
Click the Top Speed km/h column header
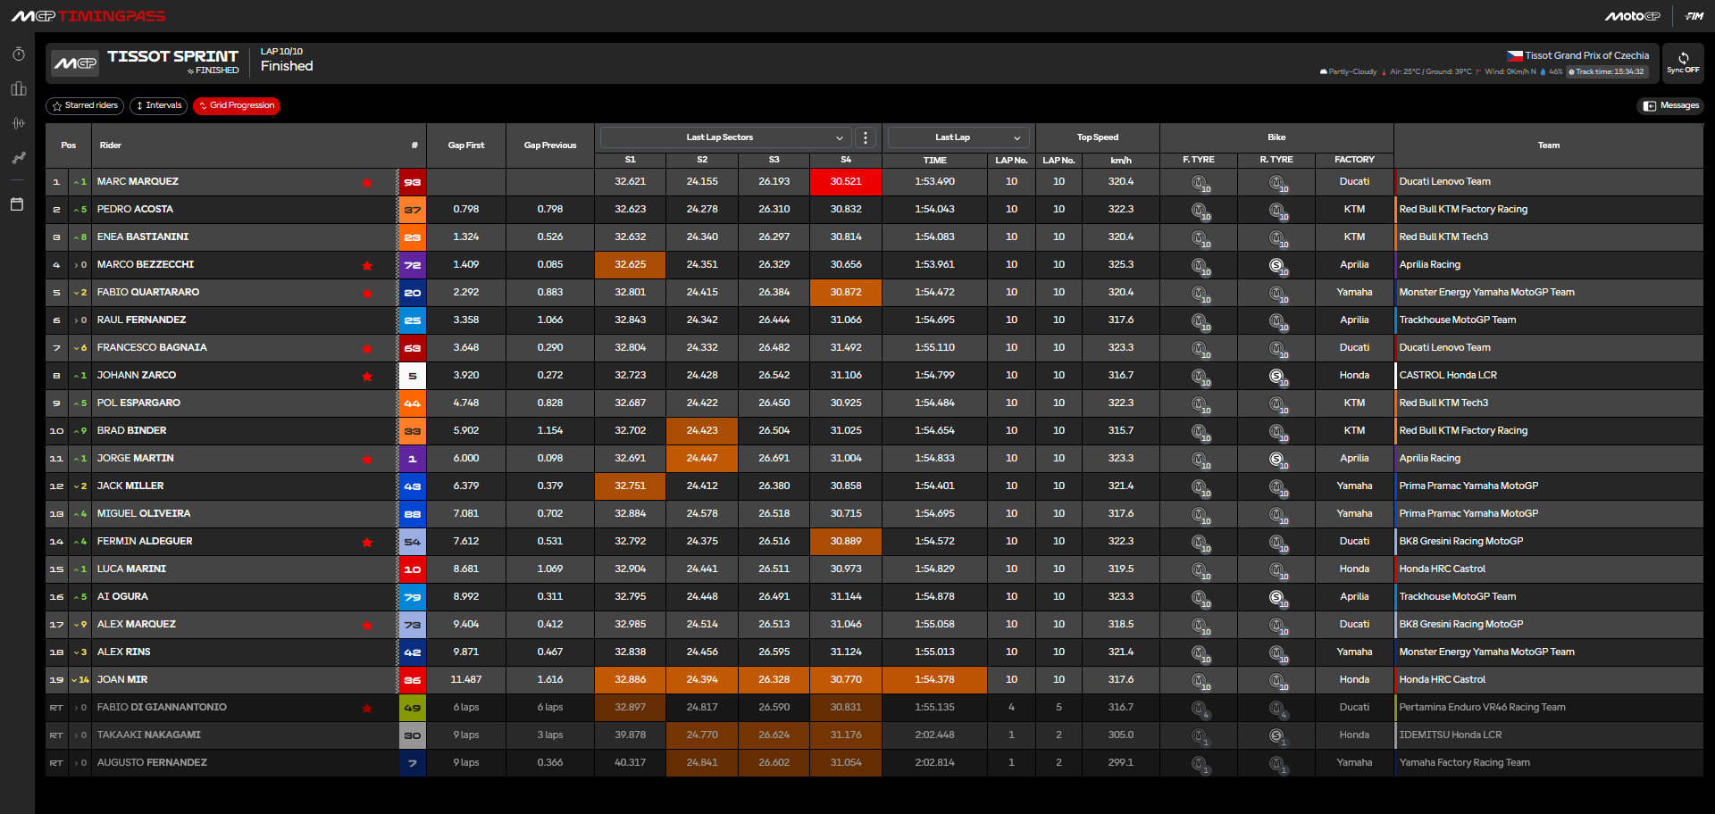pyautogui.click(x=1121, y=161)
